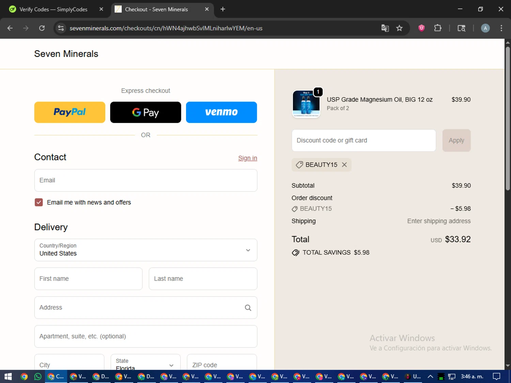Click the taskbar clock showing 3:46 a. m.
This screenshot has height=383, width=511.
click(x=472, y=377)
